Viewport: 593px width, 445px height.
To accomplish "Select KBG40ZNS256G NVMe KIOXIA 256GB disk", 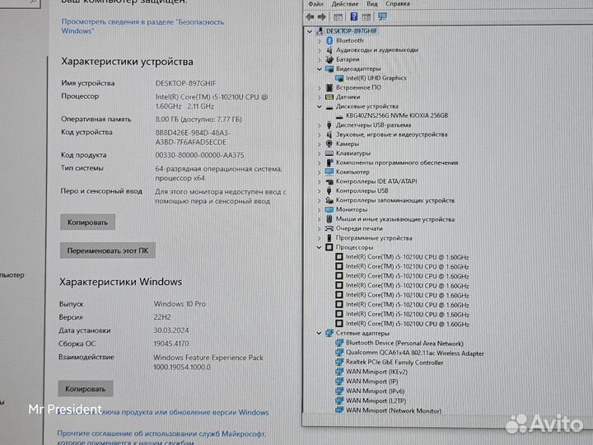I will [x=397, y=115].
